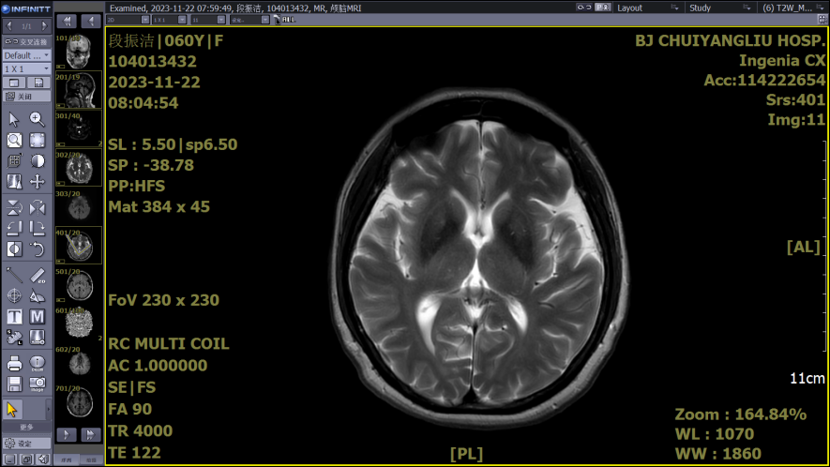This screenshot has height=467, width=830.
Task: Toggle the invert image tool
Action: click(14, 249)
